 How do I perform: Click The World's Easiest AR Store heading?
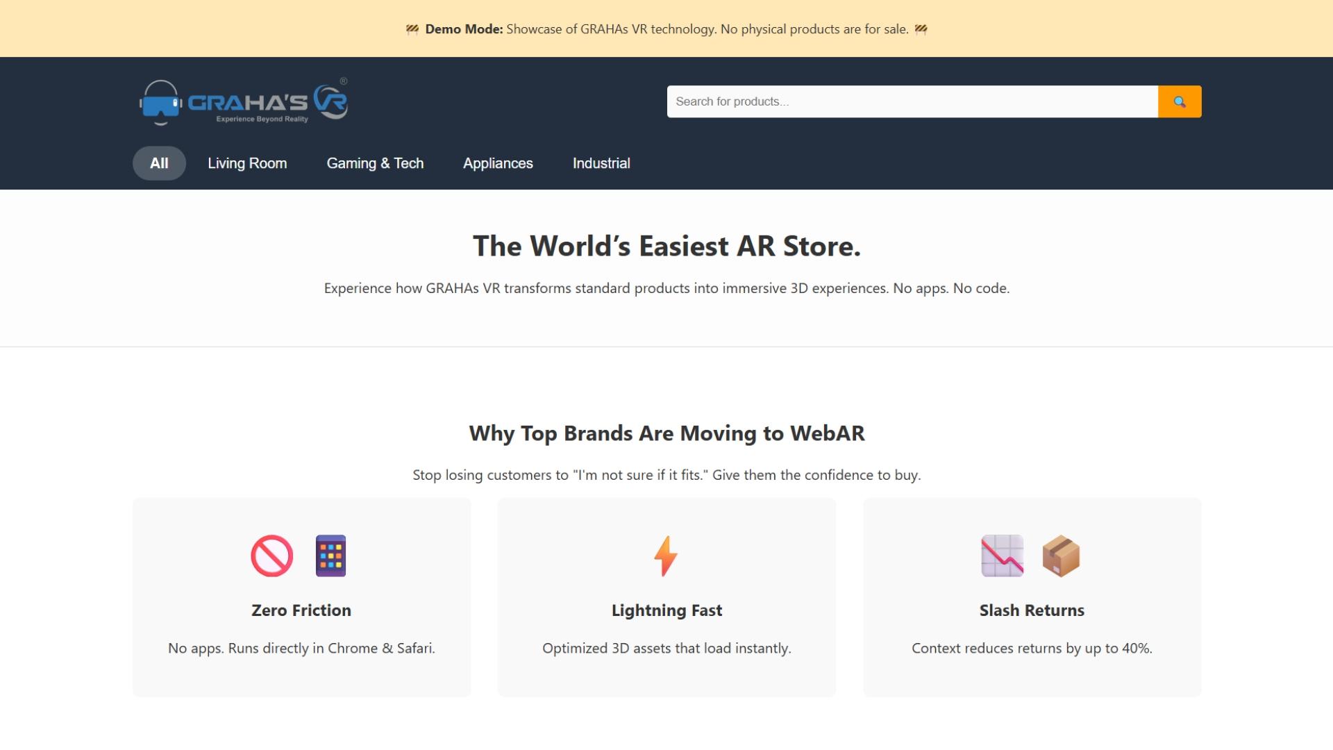pos(666,246)
